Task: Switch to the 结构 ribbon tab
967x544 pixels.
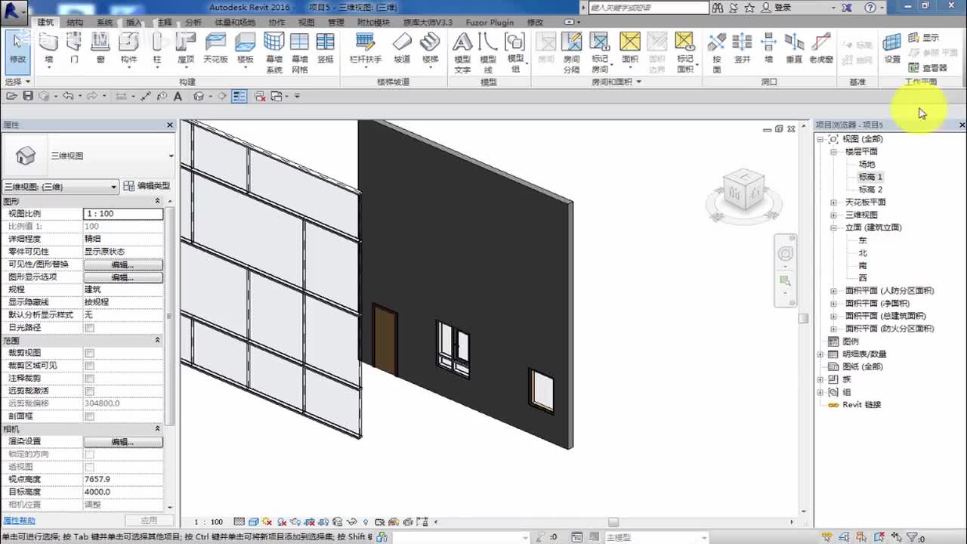Action: [x=75, y=23]
